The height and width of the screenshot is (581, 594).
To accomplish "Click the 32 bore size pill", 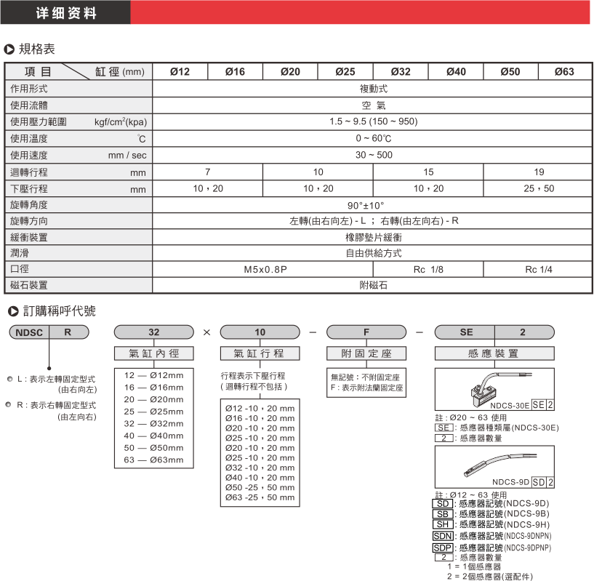I will [x=153, y=332].
